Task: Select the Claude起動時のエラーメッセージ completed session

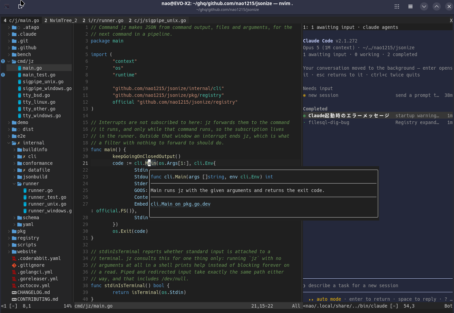Action: (378, 116)
